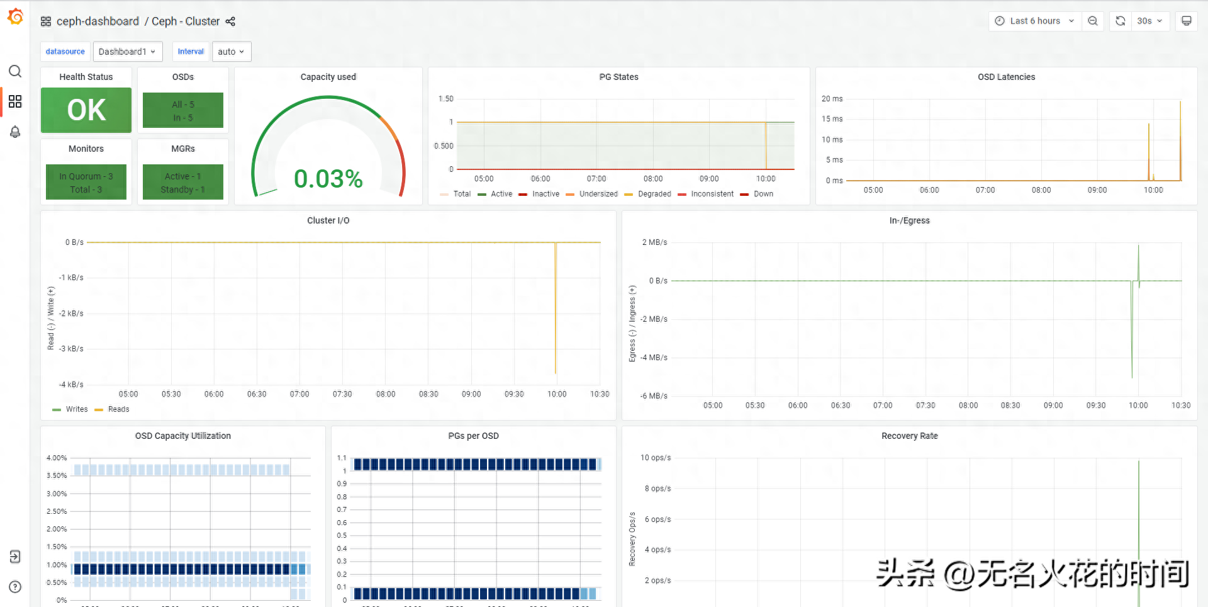Click the sign-in arrow icon in sidebar
The image size is (1208, 607).
point(15,557)
